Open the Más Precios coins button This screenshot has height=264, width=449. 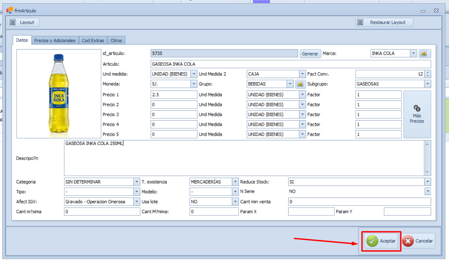coord(417,114)
